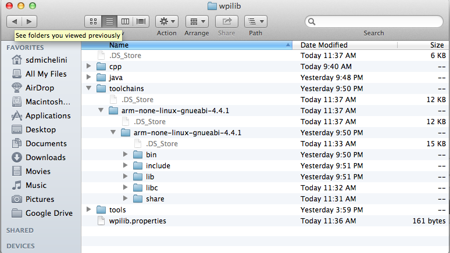The height and width of the screenshot is (253, 450).
Task: Click the Share toolbar button
Action: [227, 21]
